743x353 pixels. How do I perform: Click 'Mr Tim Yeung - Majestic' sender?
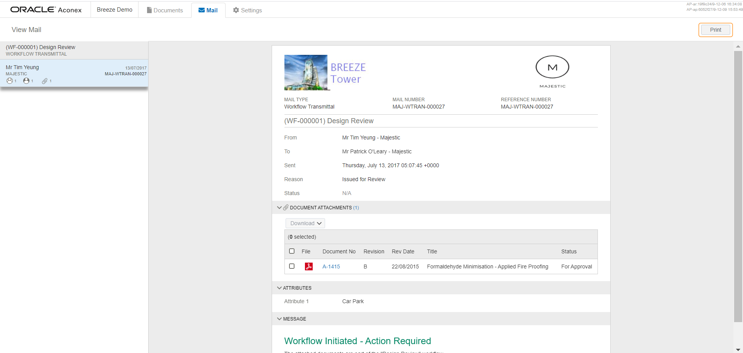point(371,137)
